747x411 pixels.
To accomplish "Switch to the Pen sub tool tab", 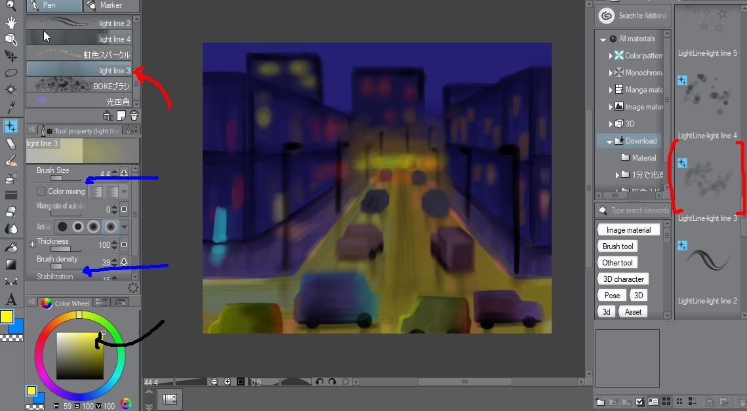I will click(54, 6).
